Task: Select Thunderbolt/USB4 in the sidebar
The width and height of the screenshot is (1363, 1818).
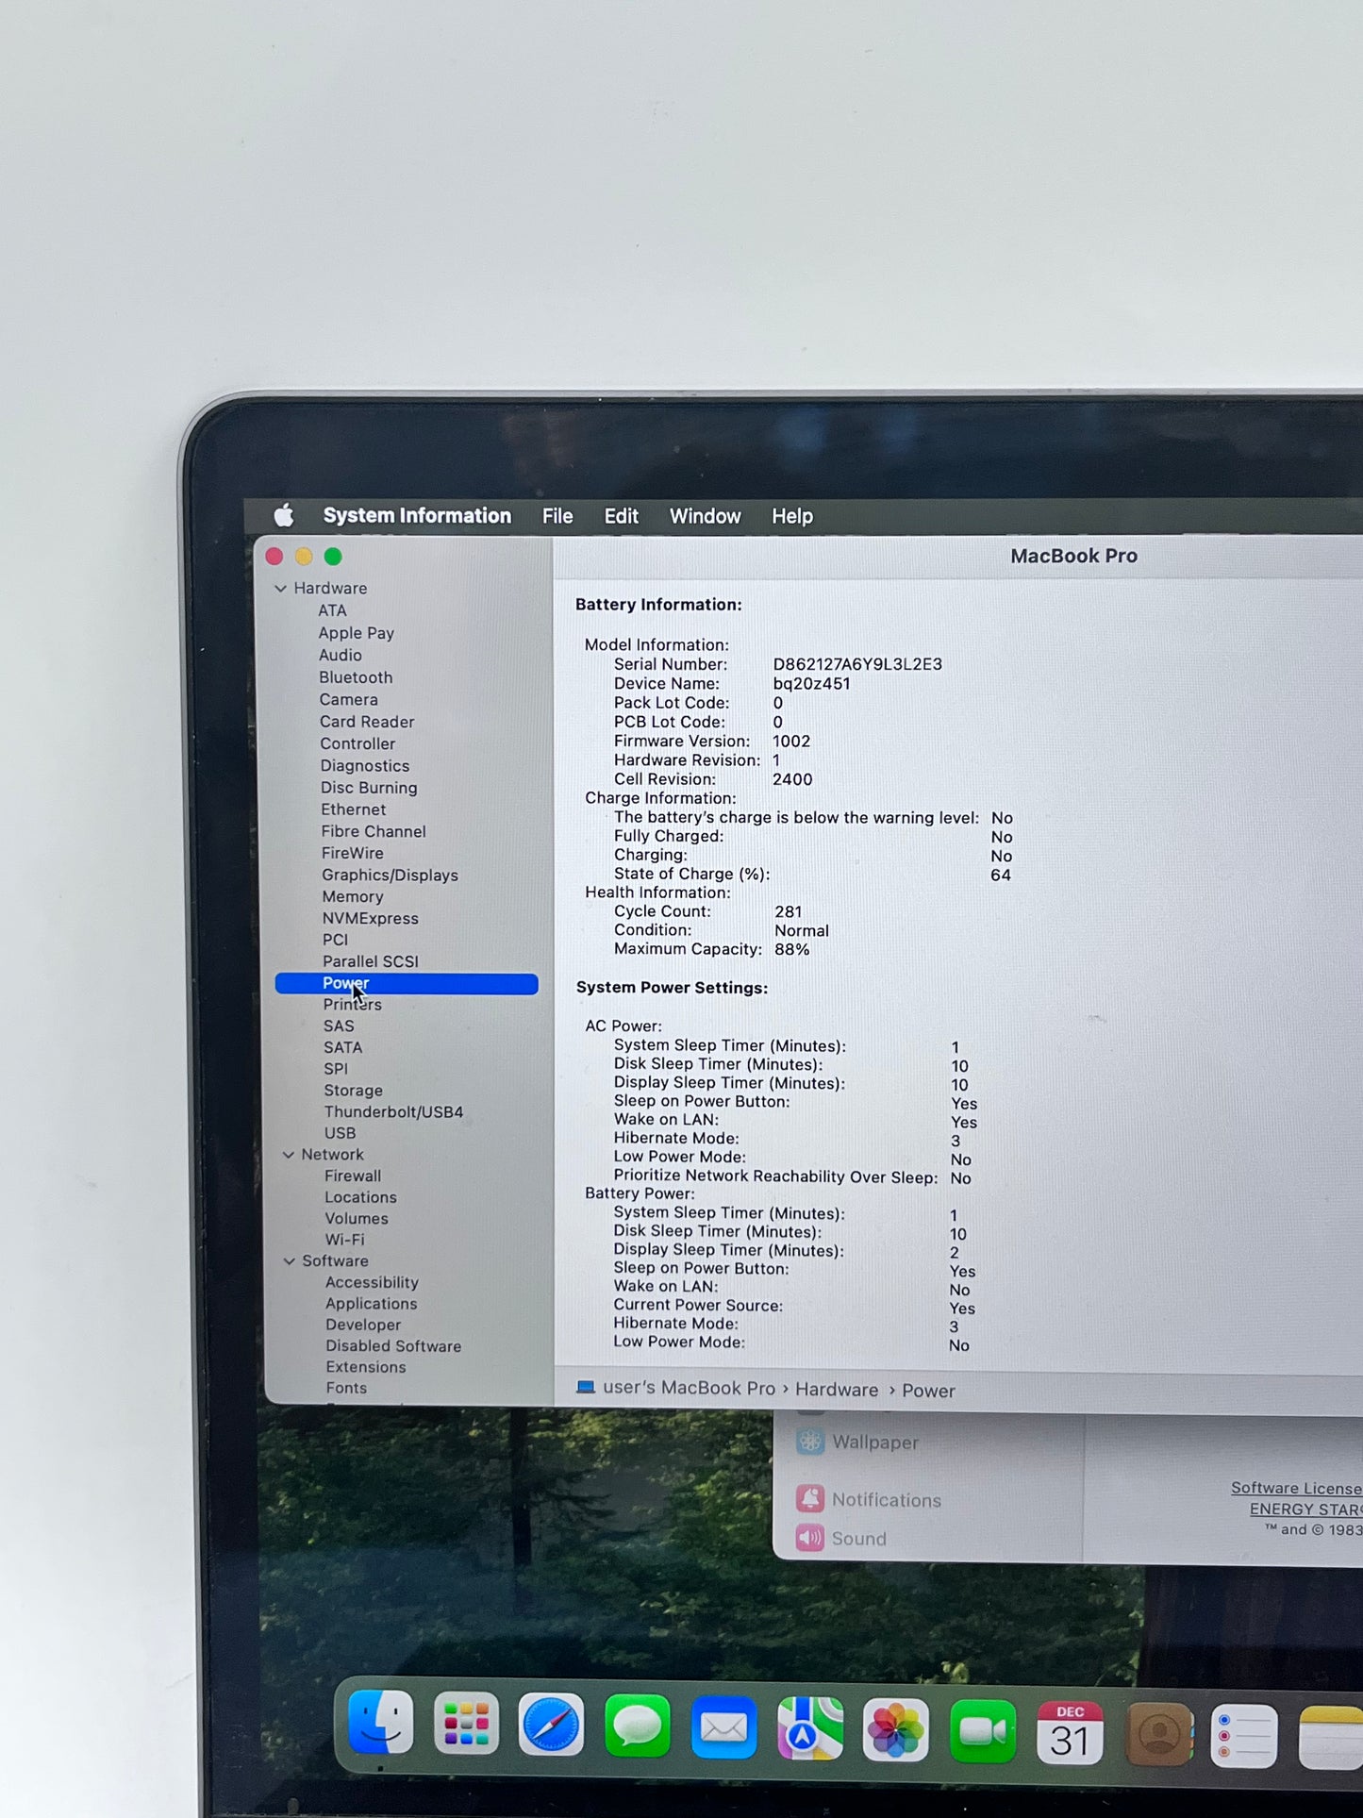Action: click(393, 1112)
